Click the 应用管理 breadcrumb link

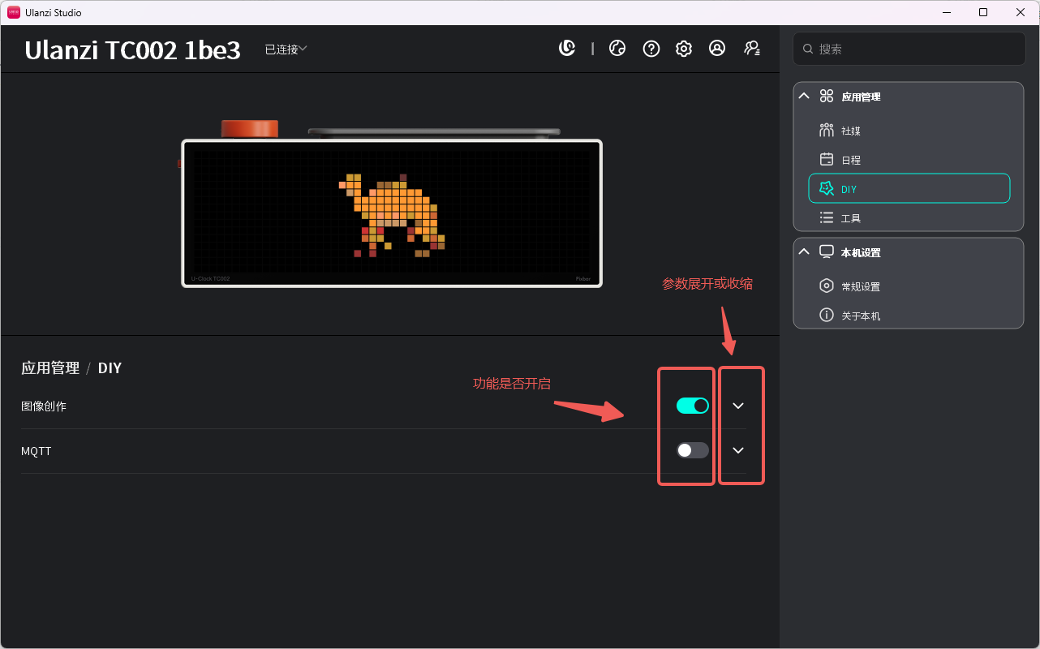click(50, 368)
